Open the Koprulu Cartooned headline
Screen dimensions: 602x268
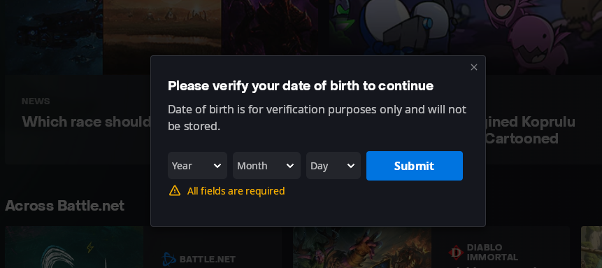(530, 130)
